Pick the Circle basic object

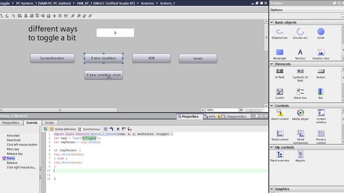pyautogui.click(x=321, y=34)
